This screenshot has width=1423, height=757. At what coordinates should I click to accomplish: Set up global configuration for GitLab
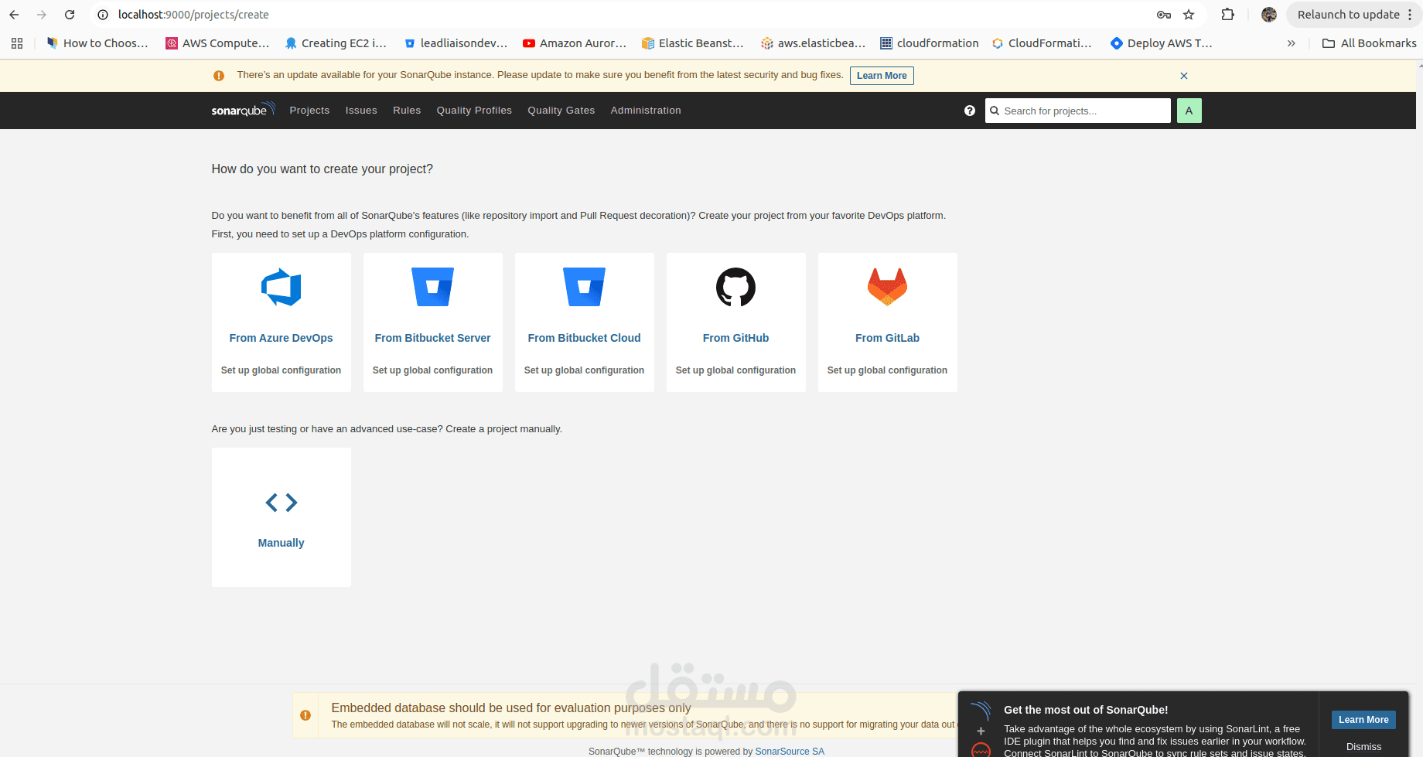(888, 370)
